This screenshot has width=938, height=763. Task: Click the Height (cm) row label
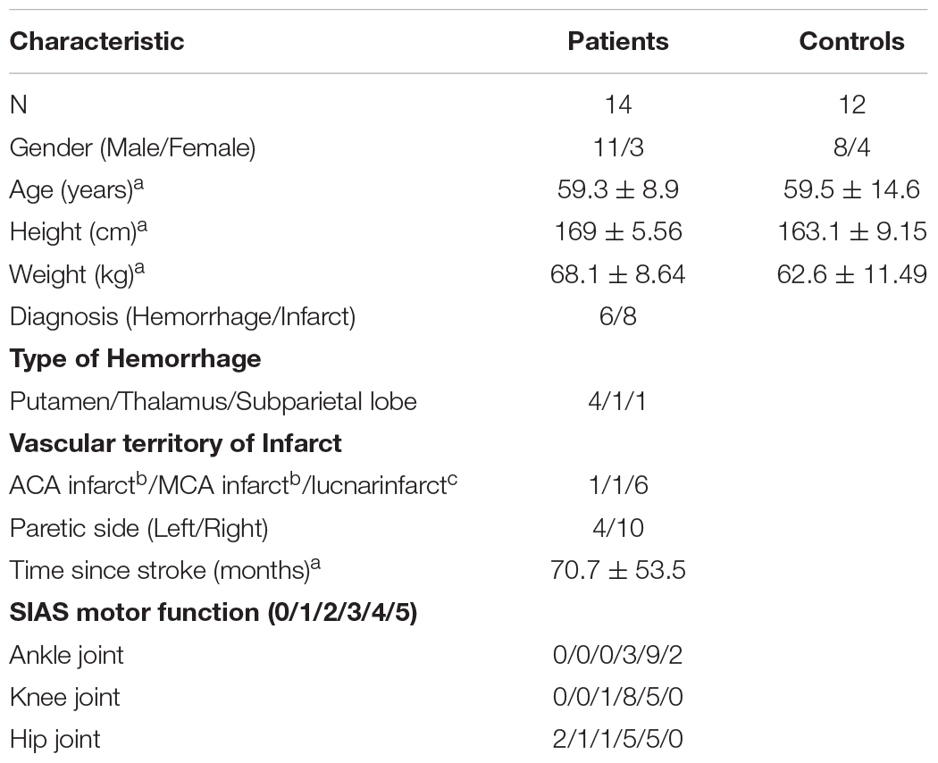click(79, 231)
